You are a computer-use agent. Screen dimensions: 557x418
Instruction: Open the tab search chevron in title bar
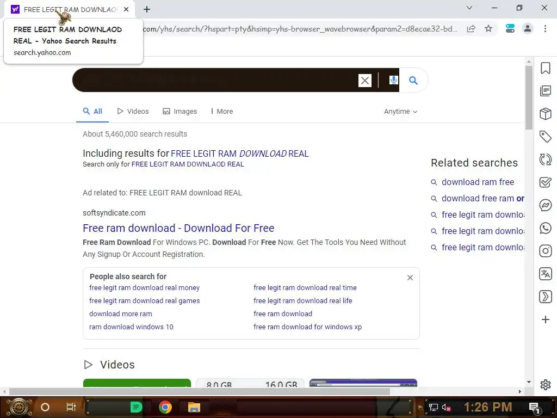469,8
